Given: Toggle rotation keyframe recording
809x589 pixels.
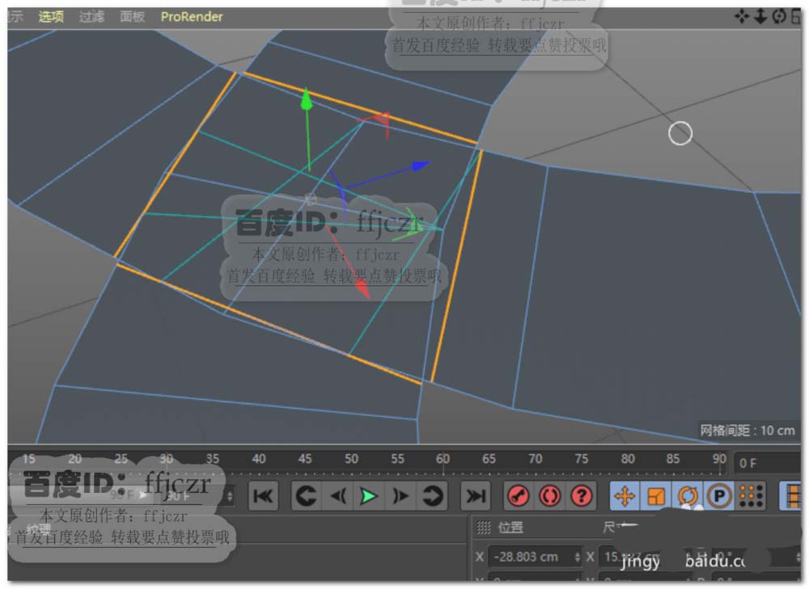Looking at the screenshot, I should tap(687, 496).
